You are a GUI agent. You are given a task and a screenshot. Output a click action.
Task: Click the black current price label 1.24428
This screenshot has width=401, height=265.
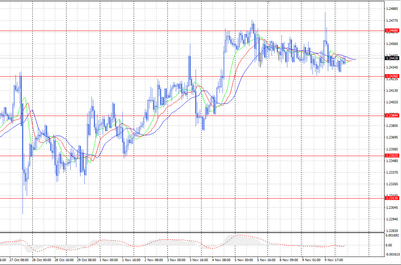click(x=392, y=58)
